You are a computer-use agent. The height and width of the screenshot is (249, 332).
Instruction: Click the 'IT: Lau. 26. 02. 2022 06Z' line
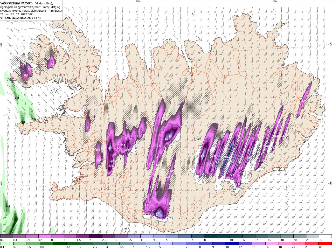[x=16, y=14]
